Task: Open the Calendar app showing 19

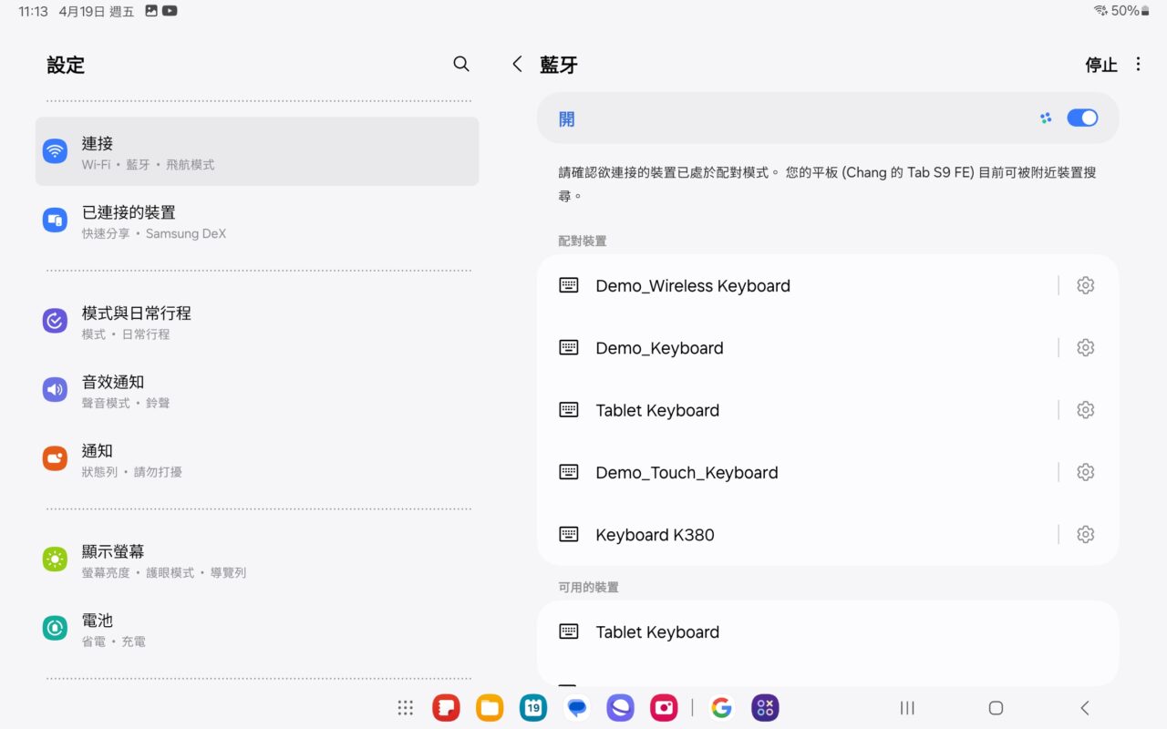Action: [x=533, y=708]
